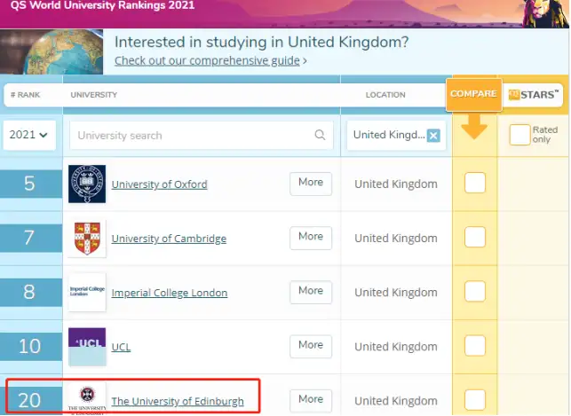Tick compare checkbox for University of Oxford
This screenshot has width=571, height=416.
475,184
